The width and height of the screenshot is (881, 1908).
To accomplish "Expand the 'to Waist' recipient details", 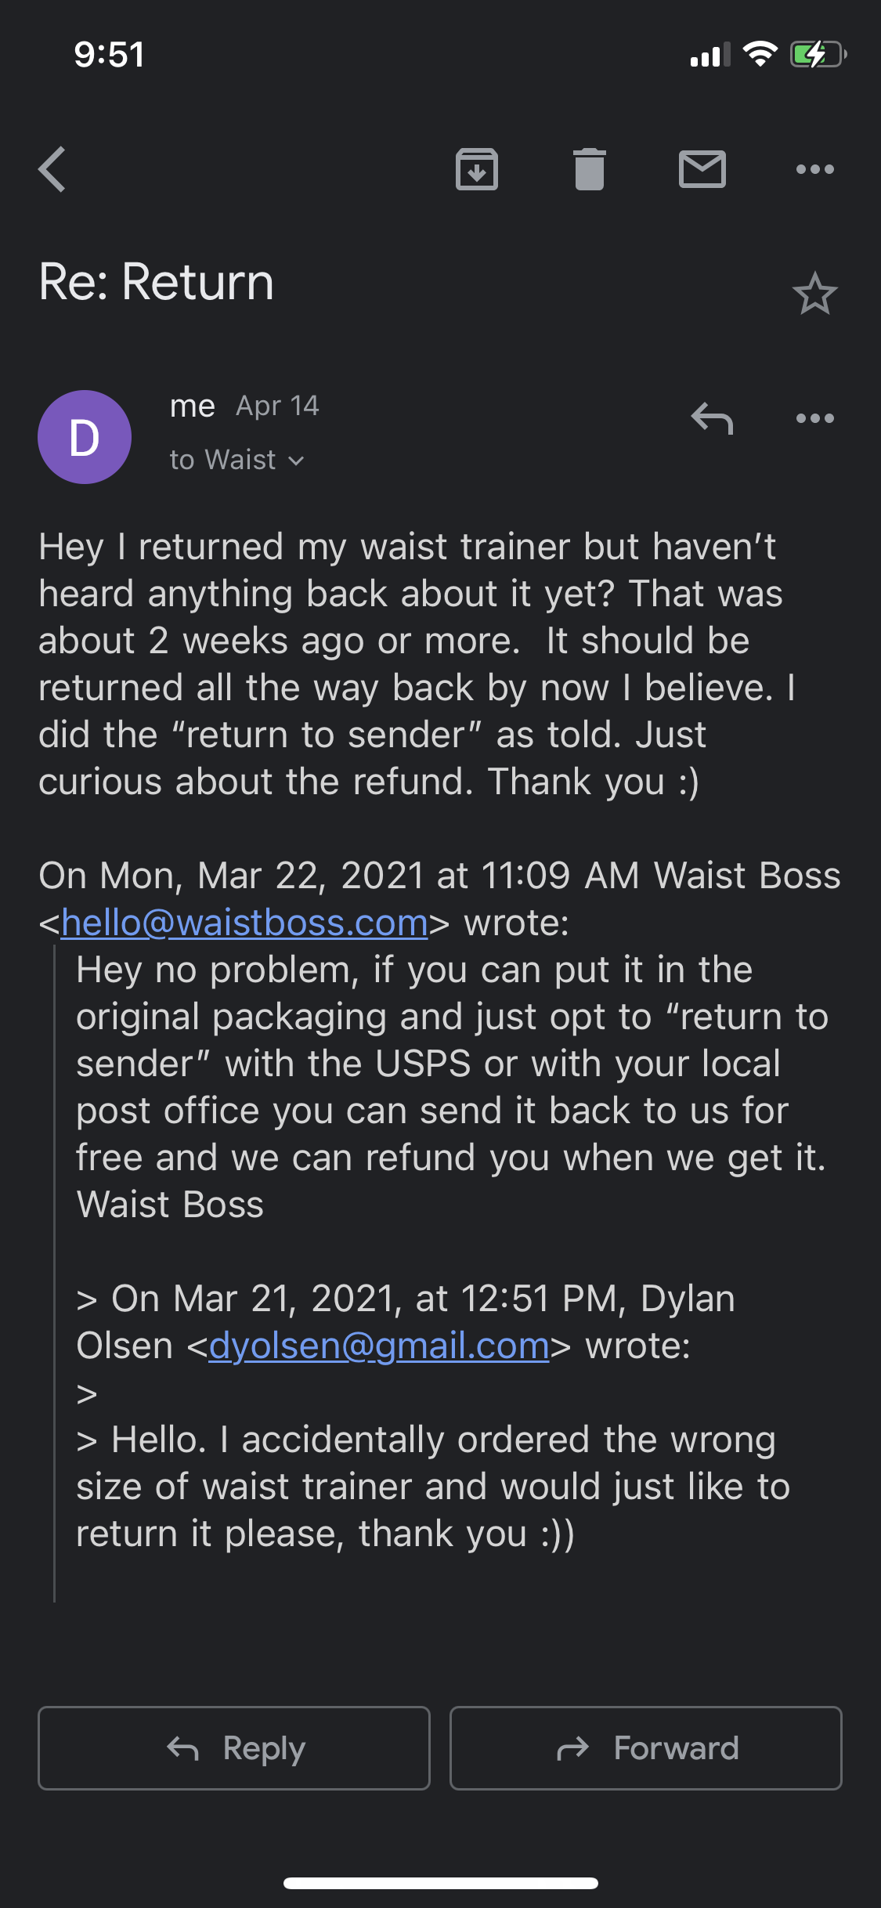I will tap(236, 460).
